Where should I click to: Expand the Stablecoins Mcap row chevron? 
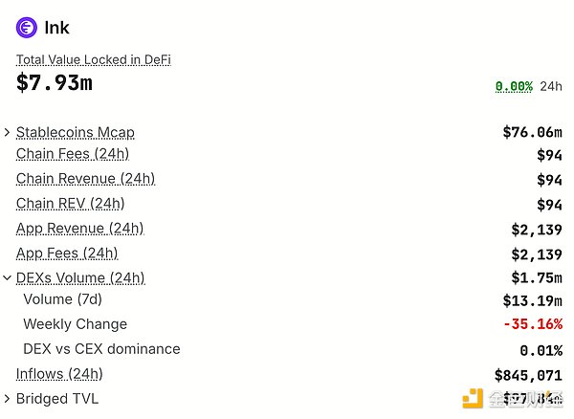[x=8, y=132]
